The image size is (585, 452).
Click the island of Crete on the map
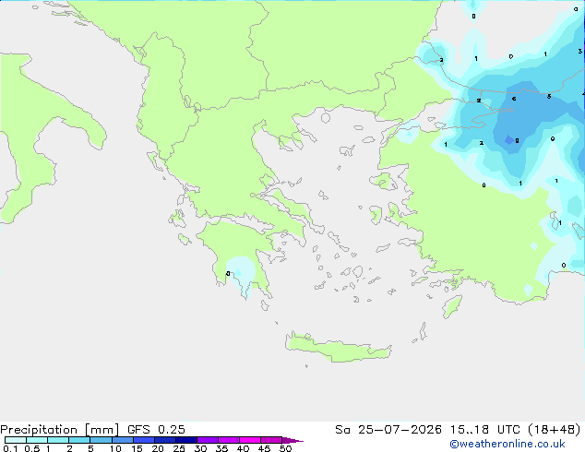point(338,348)
